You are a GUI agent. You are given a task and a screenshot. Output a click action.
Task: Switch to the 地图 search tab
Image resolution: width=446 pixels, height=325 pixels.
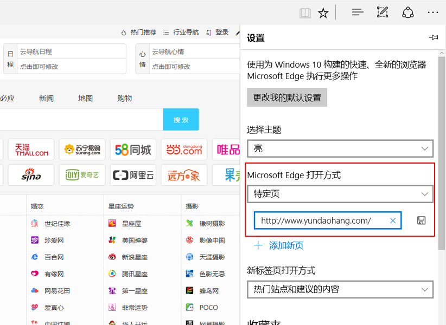pyautogui.click(x=85, y=98)
